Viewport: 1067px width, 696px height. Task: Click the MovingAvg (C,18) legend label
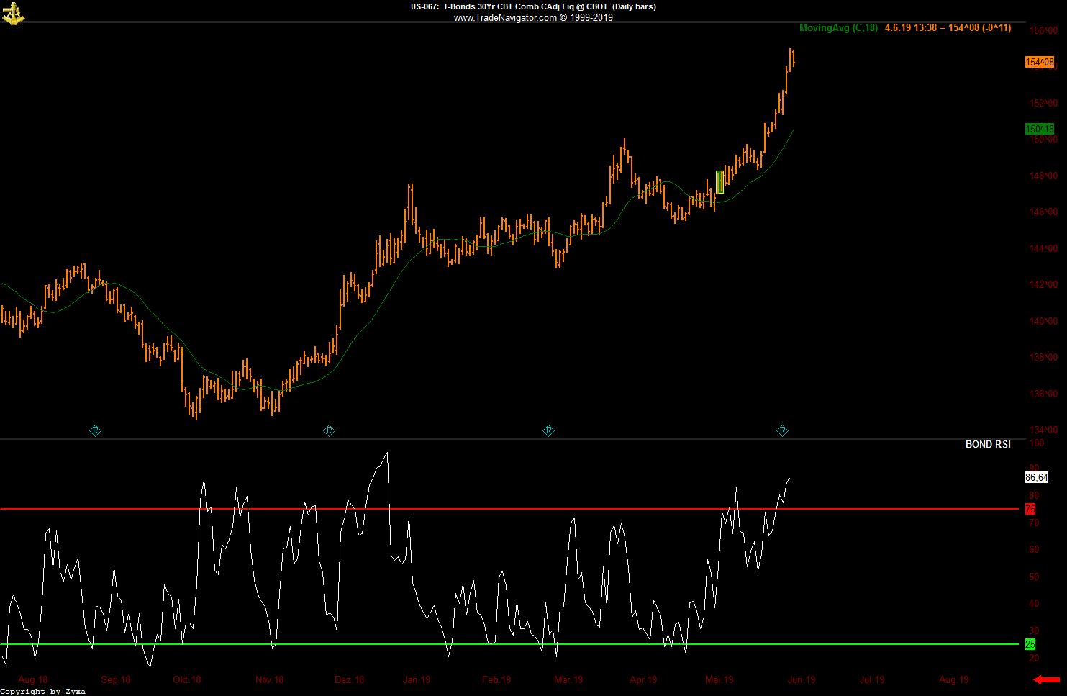point(838,28)
